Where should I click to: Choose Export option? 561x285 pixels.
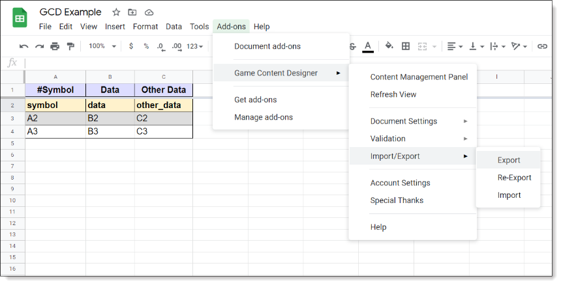508,160
